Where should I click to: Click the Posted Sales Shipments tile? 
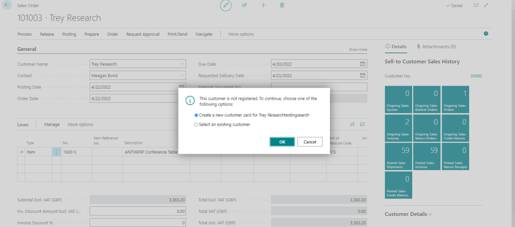tap(399, 157)
